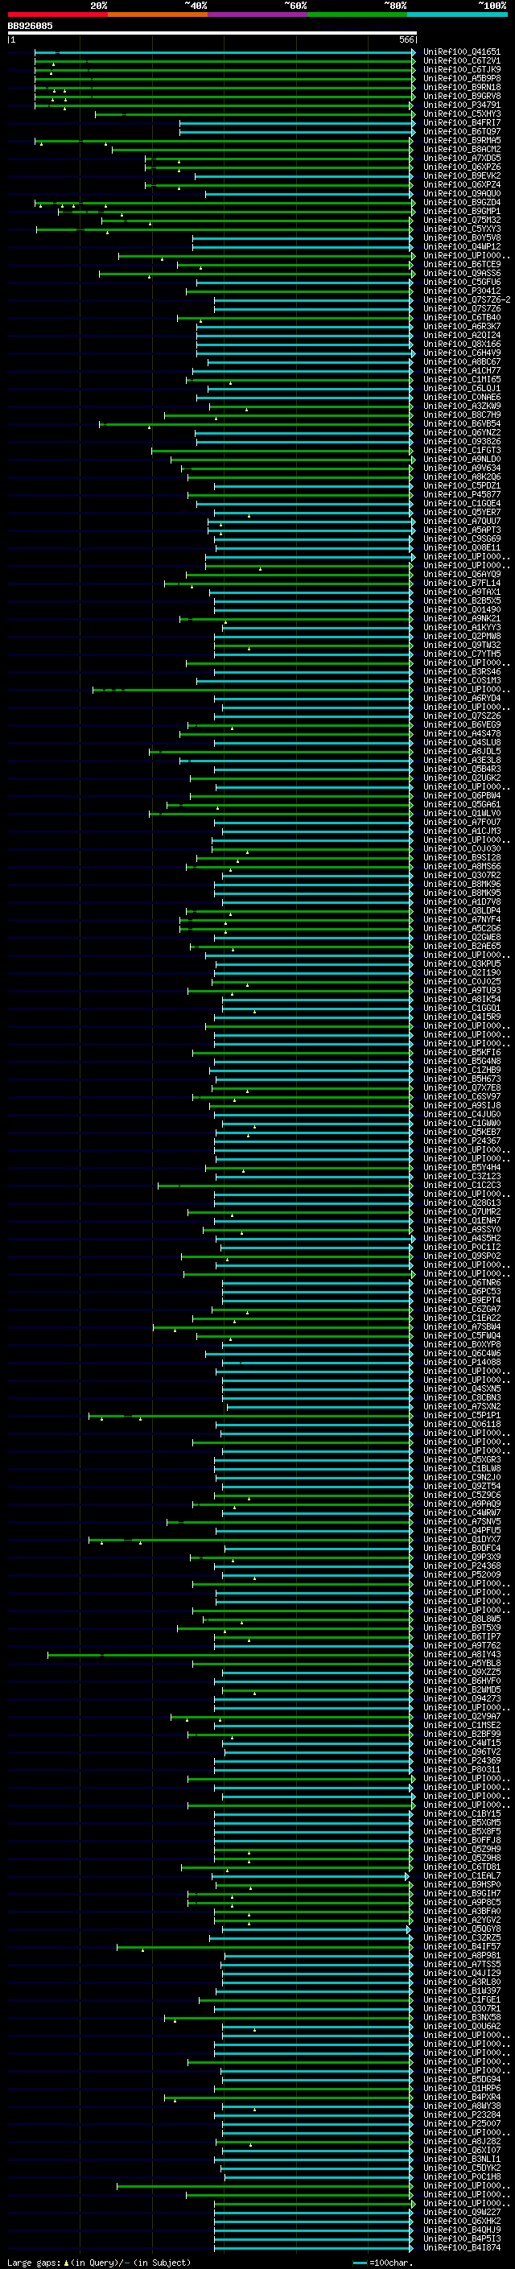
Task: Select the UniRef100_B6TCE9 label
Action: [462, 264]
